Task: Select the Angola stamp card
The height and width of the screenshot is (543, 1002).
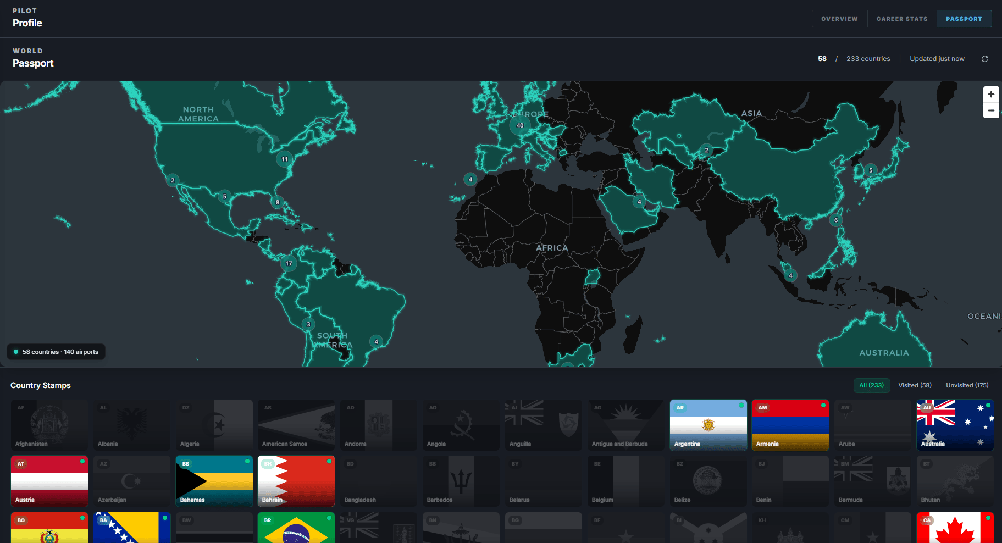Action: coord(461,425)
